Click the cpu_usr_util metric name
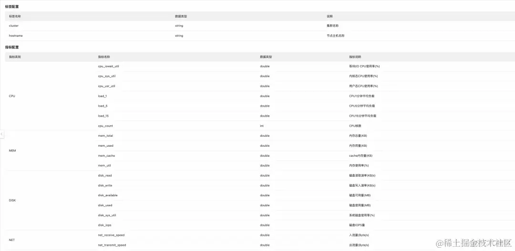 (x=107, y=86)
